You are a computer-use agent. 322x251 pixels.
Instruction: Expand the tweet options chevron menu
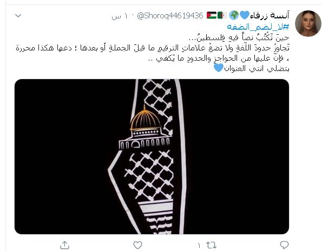point(18,15)
